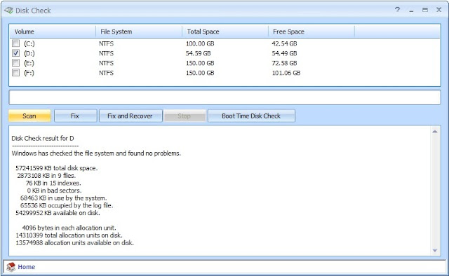Click '0 KB in bad sectors' line
Viewport: 449px width, 276px height.
pos(55,191)
